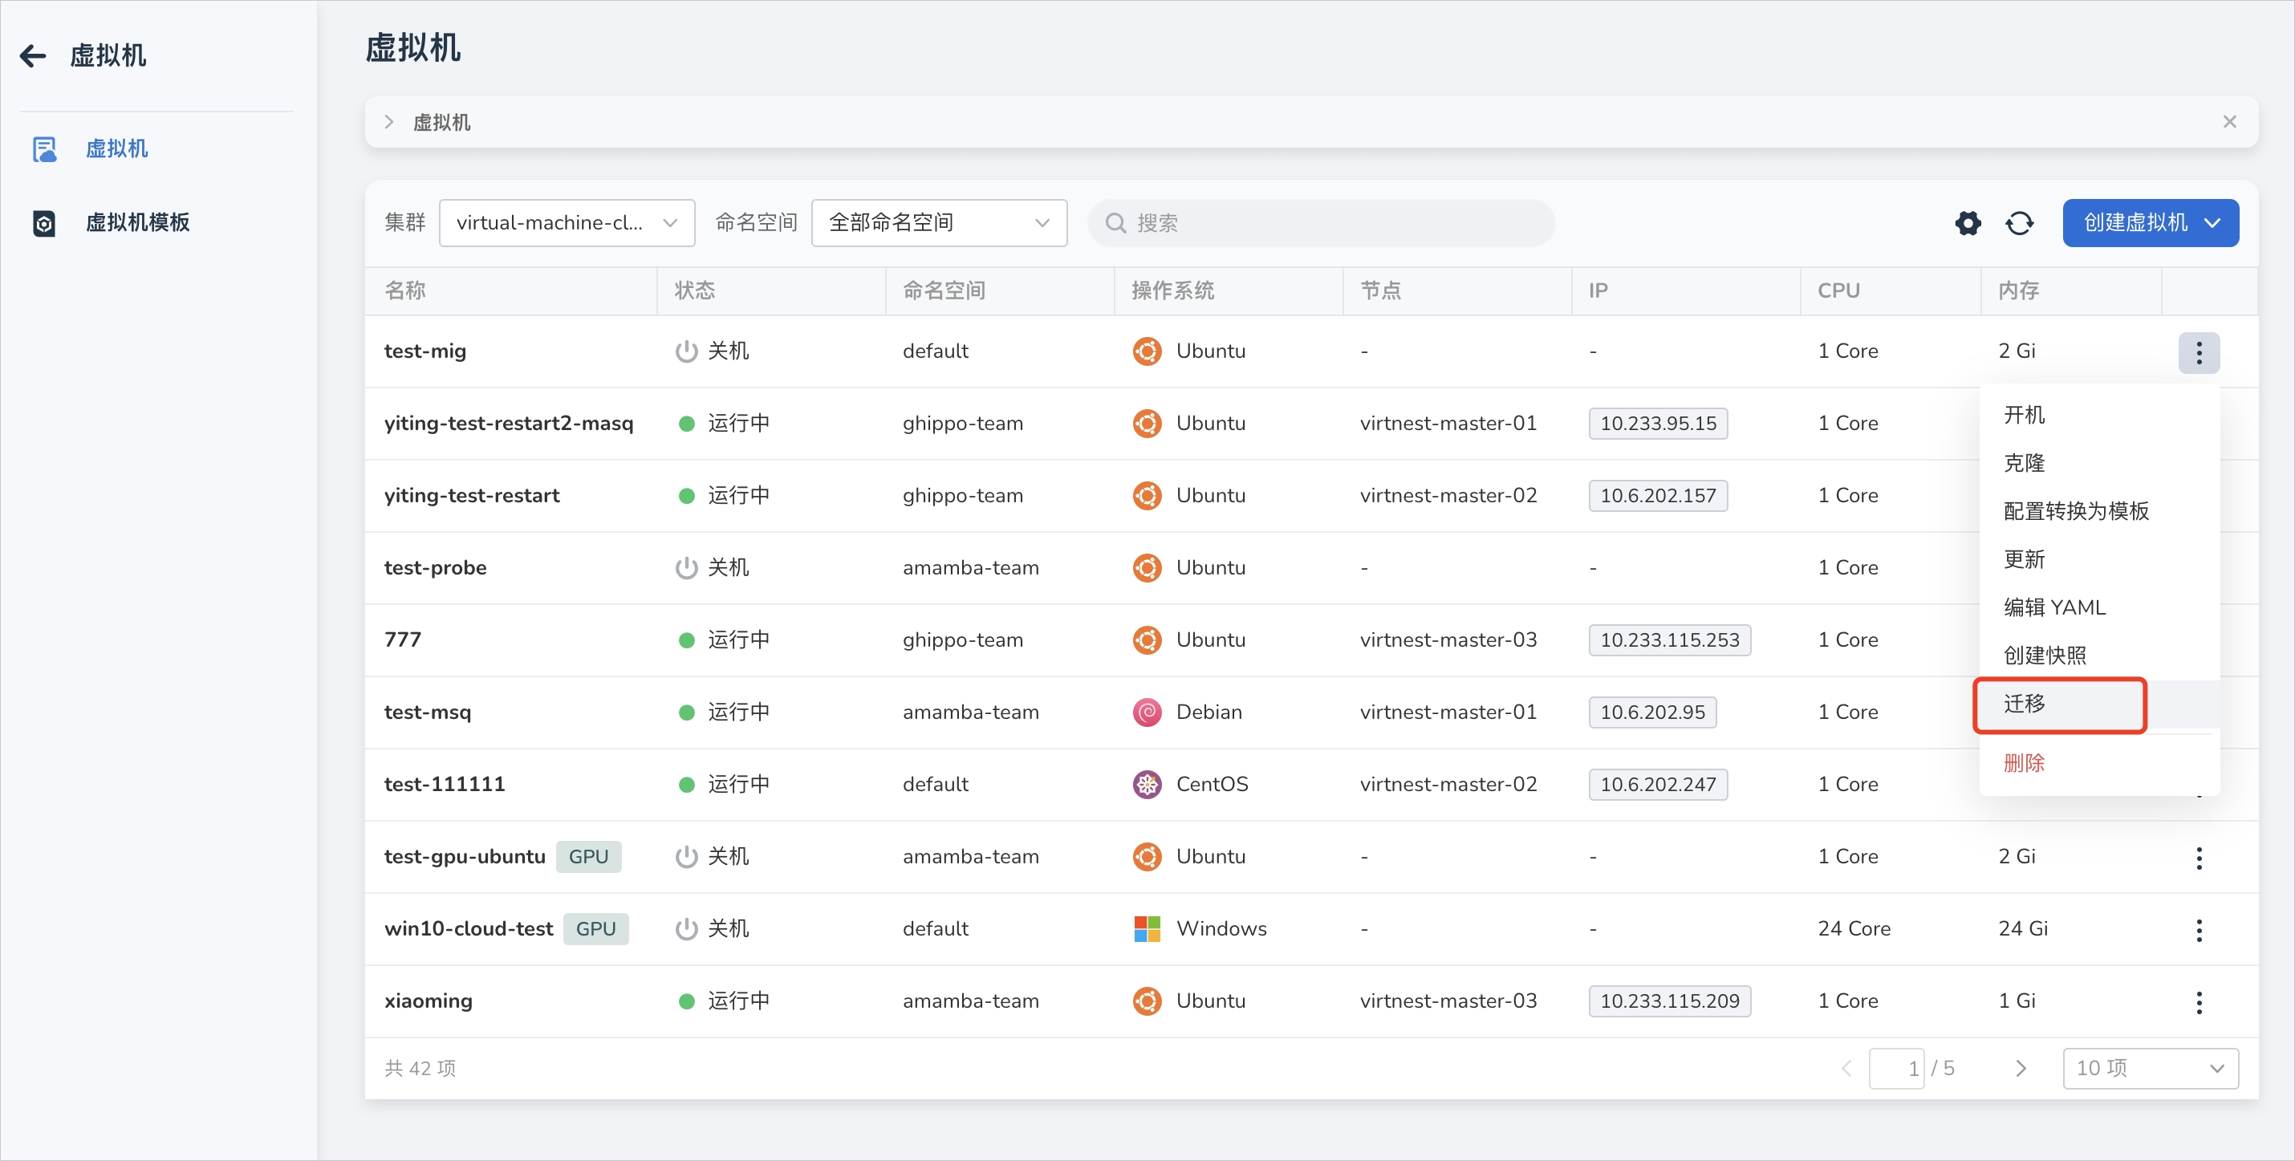Open the 虚拟机模板 sidebar item

[x=137, y=223]
